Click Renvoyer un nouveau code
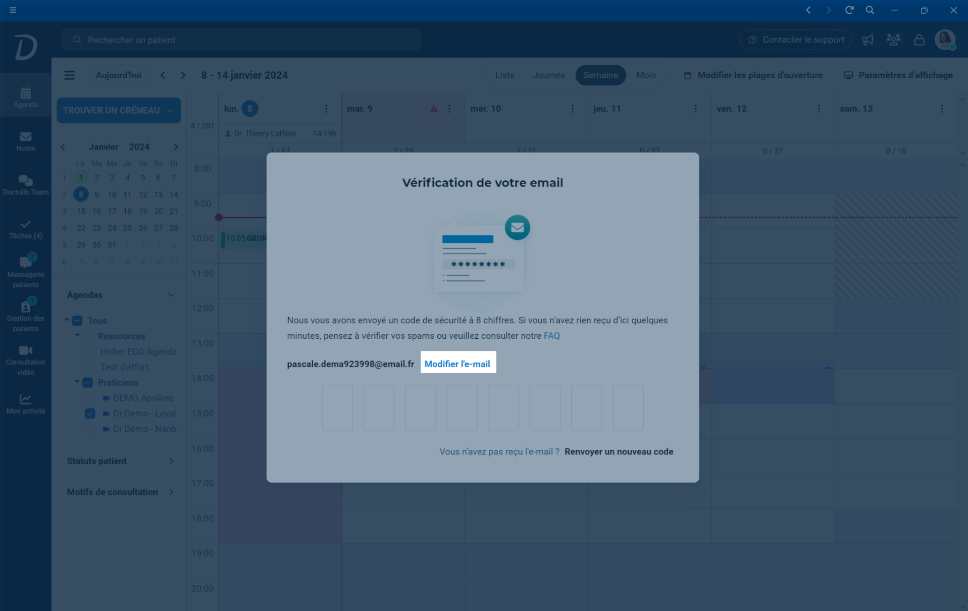 tap(619, 452)
